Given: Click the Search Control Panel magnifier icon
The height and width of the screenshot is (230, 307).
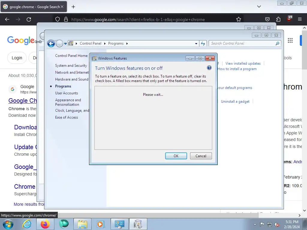Looking at the screenshot, I should [x=277, y=43].
